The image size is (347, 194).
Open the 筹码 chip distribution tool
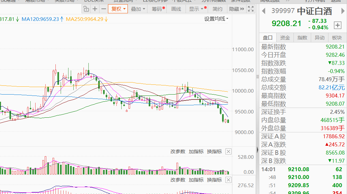pos(157,9)
